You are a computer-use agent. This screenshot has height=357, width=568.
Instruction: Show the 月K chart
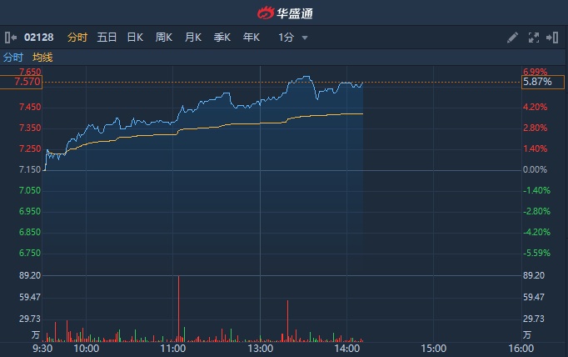pyautogui.click(x=193, y=38)
